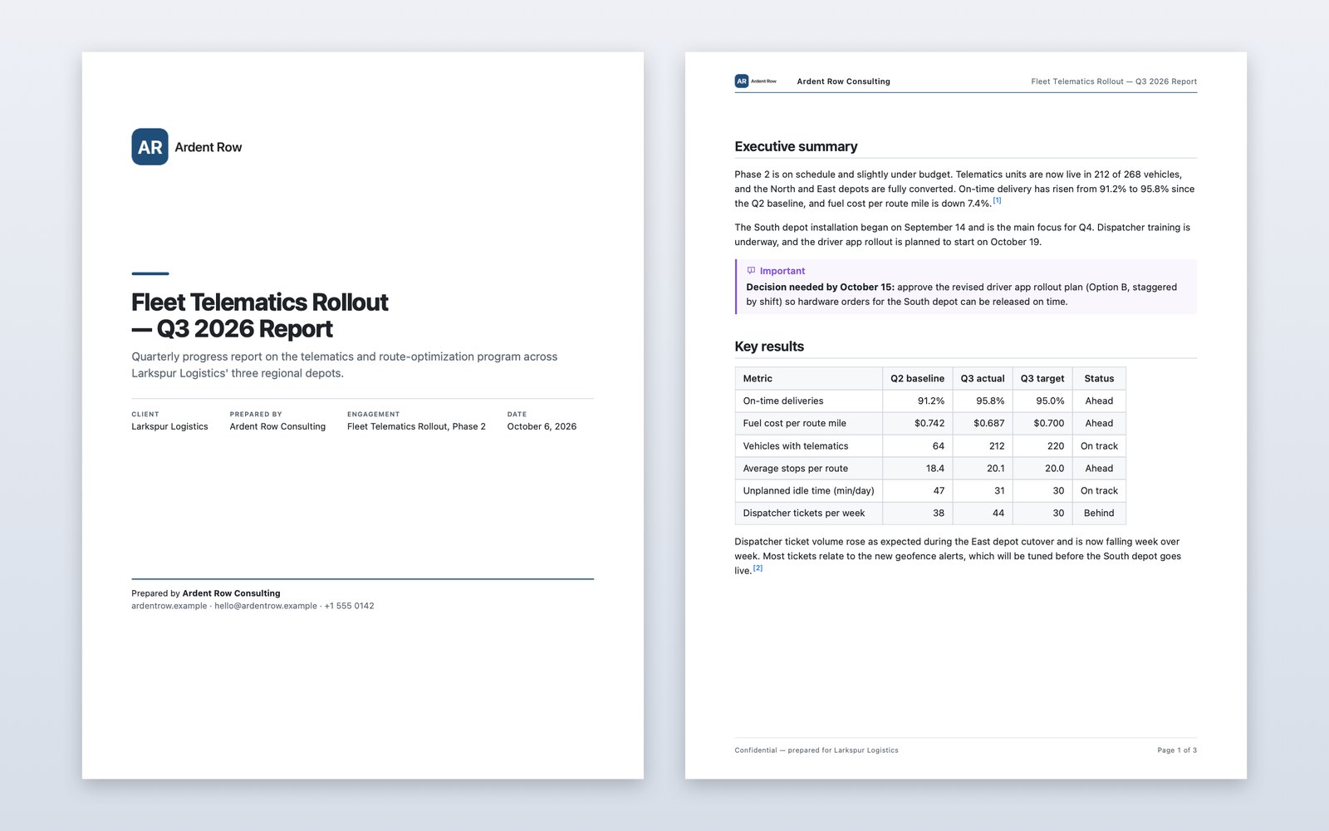The image size is (1329, 831).
Task: Open footnote reference [1]
Action: (997, 200)
